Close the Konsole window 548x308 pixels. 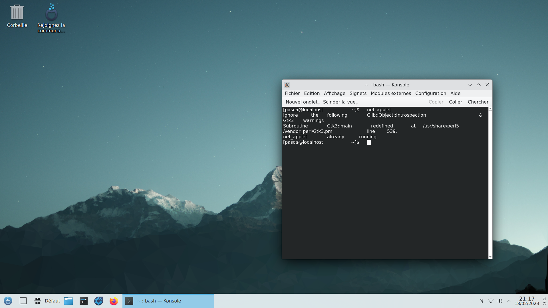click(487, 85)
